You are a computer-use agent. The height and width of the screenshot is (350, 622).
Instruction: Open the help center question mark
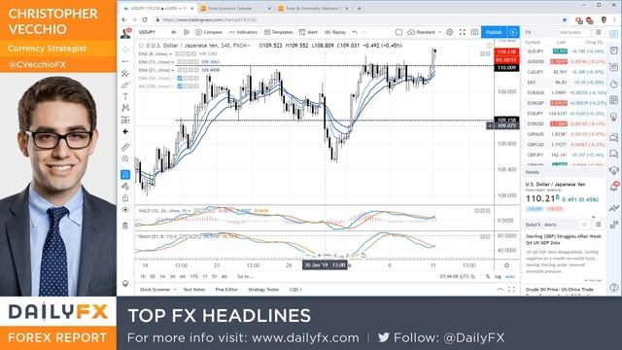pos(613,288)
